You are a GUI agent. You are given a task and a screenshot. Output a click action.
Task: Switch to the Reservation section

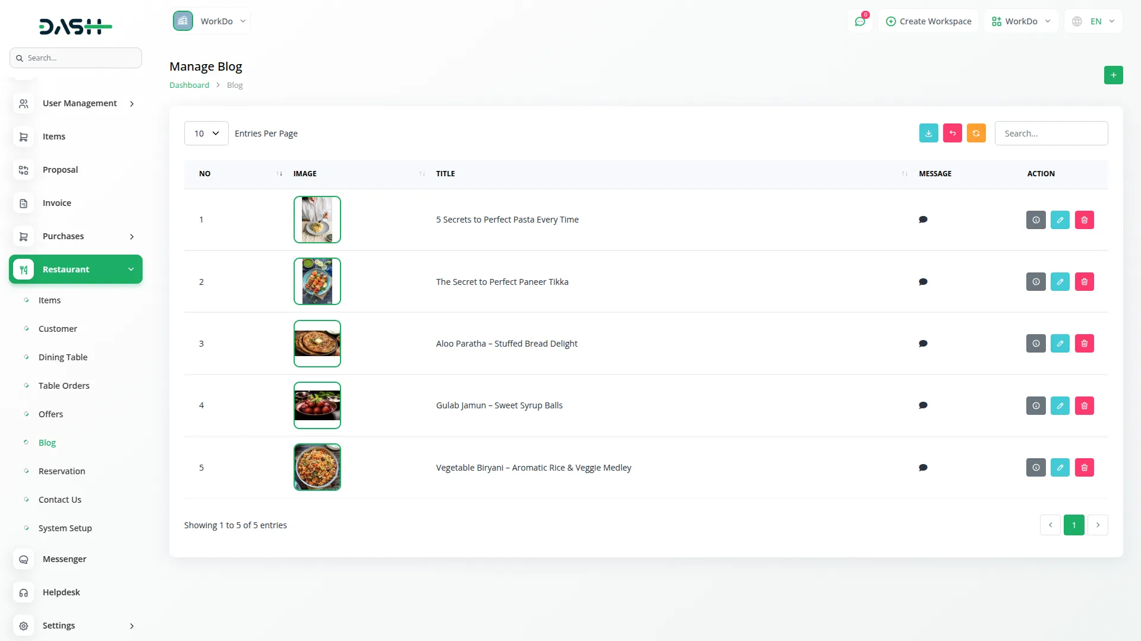click(61, 471)
